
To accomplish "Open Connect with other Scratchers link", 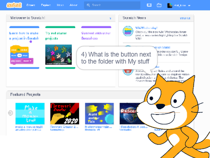I will (96, 36).
